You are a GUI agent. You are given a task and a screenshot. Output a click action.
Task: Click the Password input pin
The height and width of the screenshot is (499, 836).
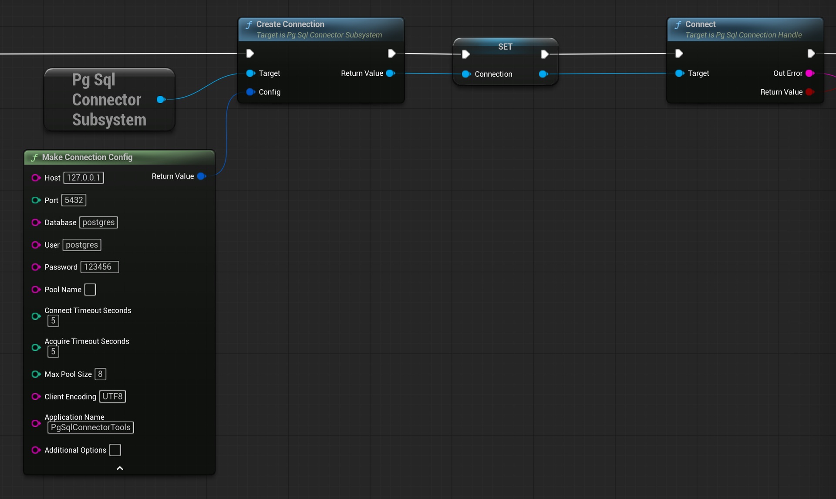[36, 267]
